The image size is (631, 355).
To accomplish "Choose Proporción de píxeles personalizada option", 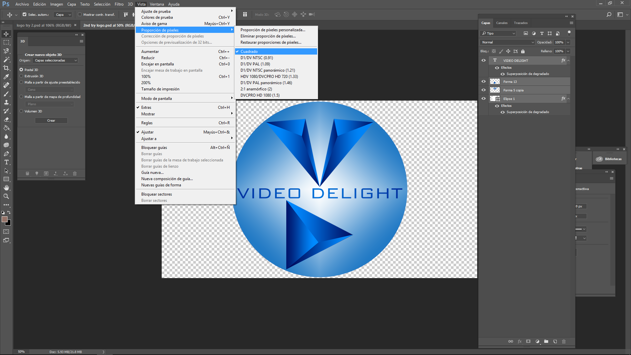I will (276, 30).
